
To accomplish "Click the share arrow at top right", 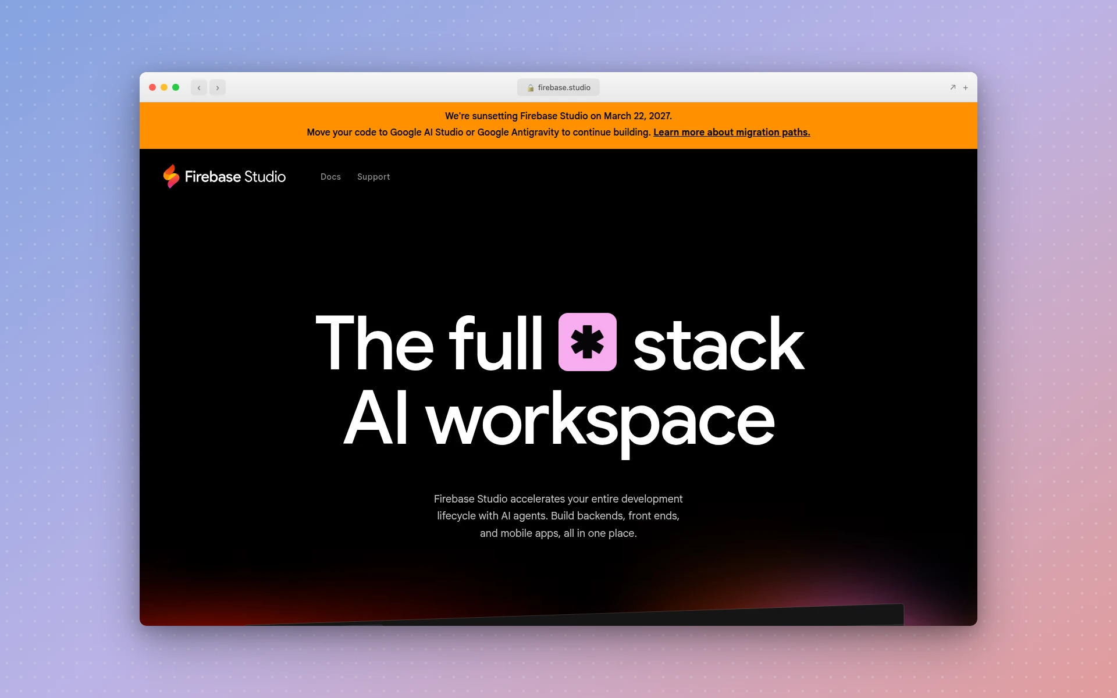I will click(x=952, y=87).
